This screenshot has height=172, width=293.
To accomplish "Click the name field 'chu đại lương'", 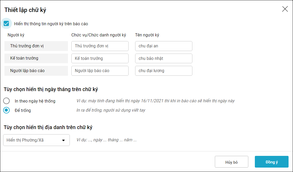I will tap(164, 71).
